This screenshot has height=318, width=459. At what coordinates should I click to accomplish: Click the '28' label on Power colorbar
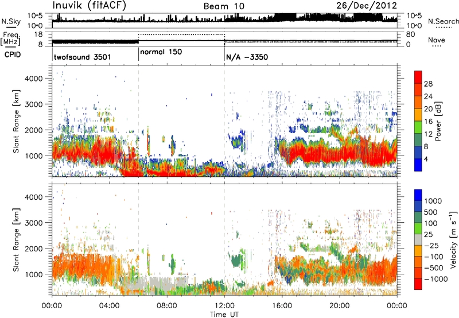[x=428, y=84]
